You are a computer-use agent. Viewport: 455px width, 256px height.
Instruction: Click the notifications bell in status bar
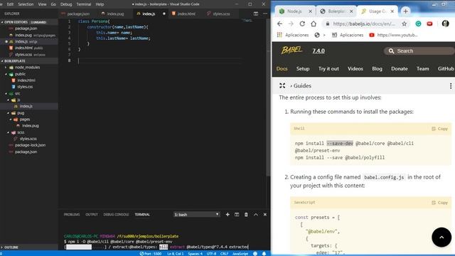point(264,253)
